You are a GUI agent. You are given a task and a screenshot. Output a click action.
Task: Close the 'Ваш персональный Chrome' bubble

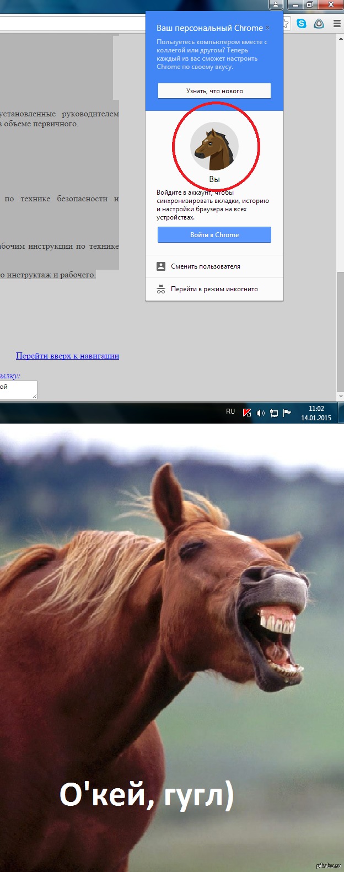267,28
